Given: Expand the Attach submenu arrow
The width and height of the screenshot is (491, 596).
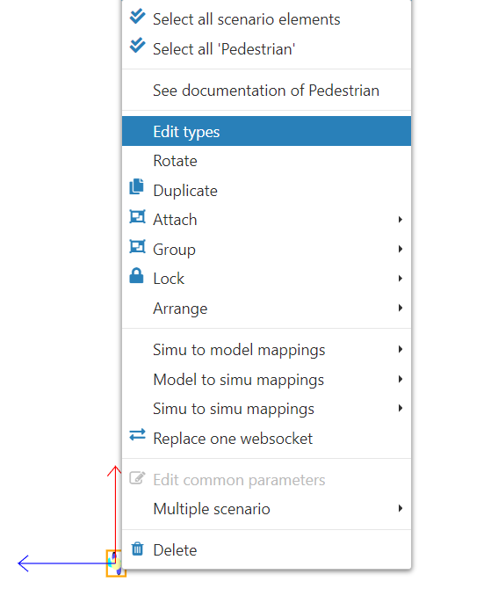Looking at the screenshot, I should click(x=401, y=219).
